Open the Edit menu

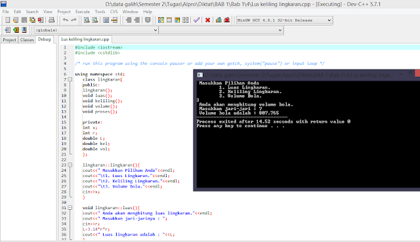click(18, 12)
